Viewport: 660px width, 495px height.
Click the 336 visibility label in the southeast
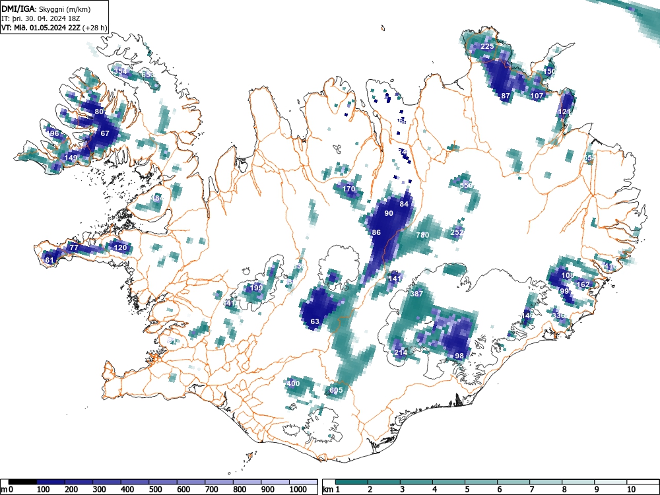click(x=558, y=315)
